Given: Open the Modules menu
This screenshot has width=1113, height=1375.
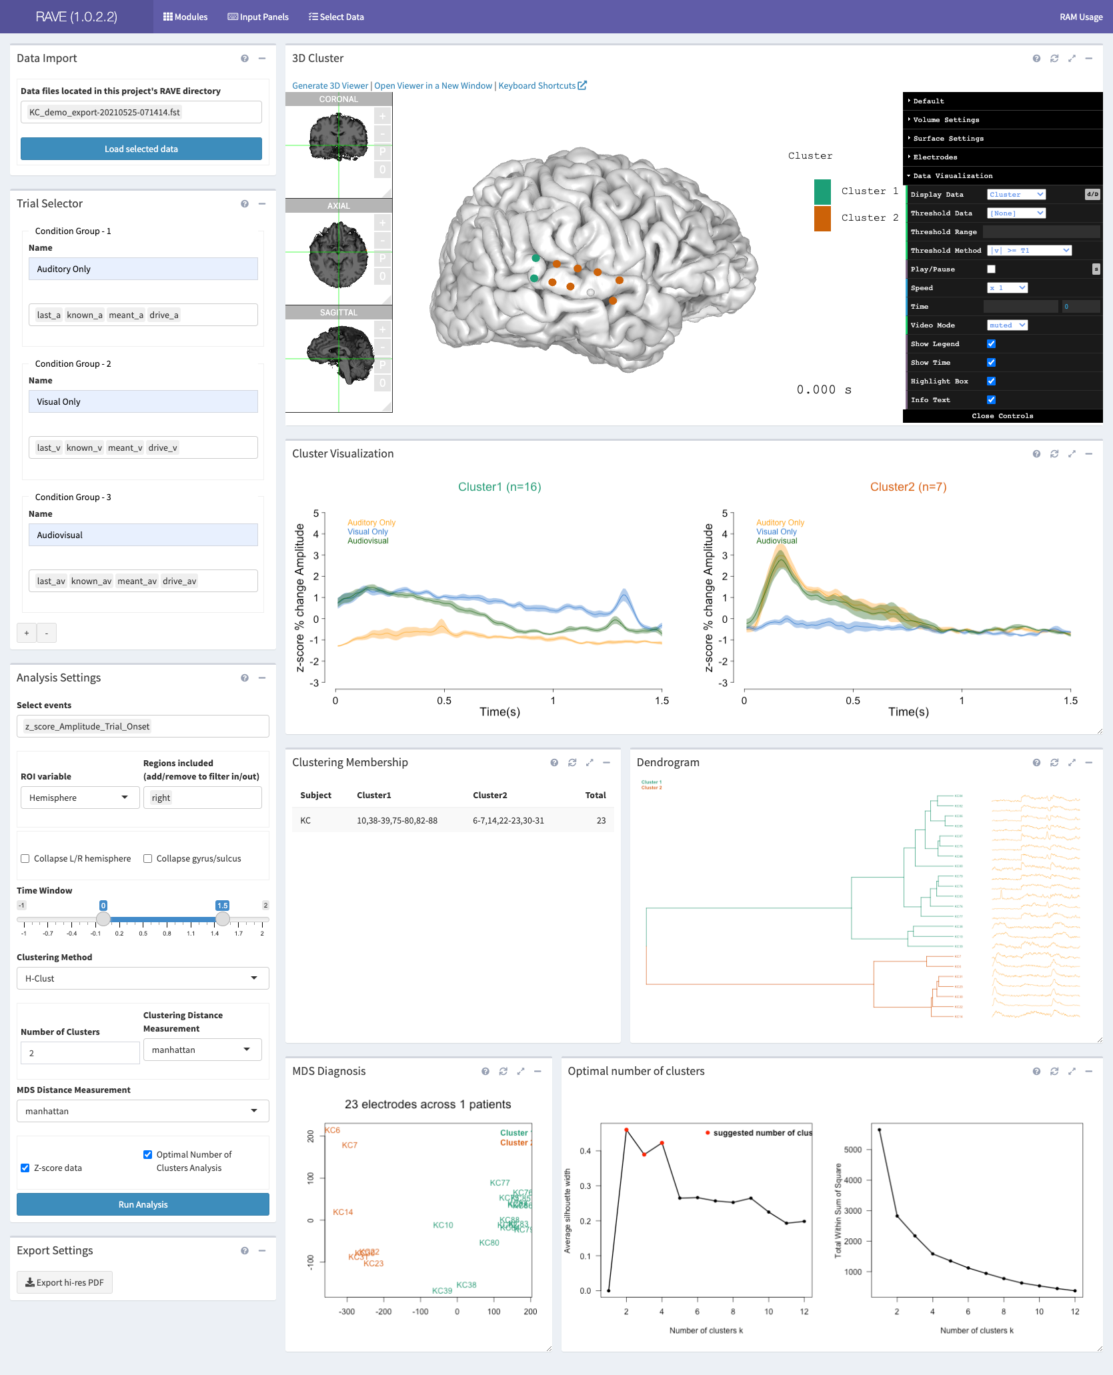Looking at the screenshot, I should tap(185, 17).
